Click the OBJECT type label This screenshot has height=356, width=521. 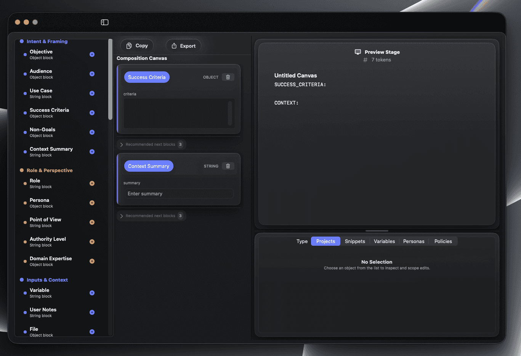tap(211, 77)
